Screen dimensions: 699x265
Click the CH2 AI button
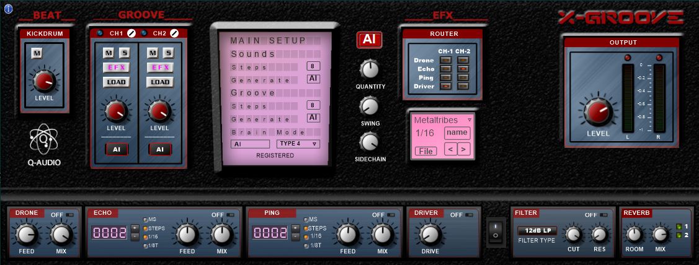pos(161,150)
